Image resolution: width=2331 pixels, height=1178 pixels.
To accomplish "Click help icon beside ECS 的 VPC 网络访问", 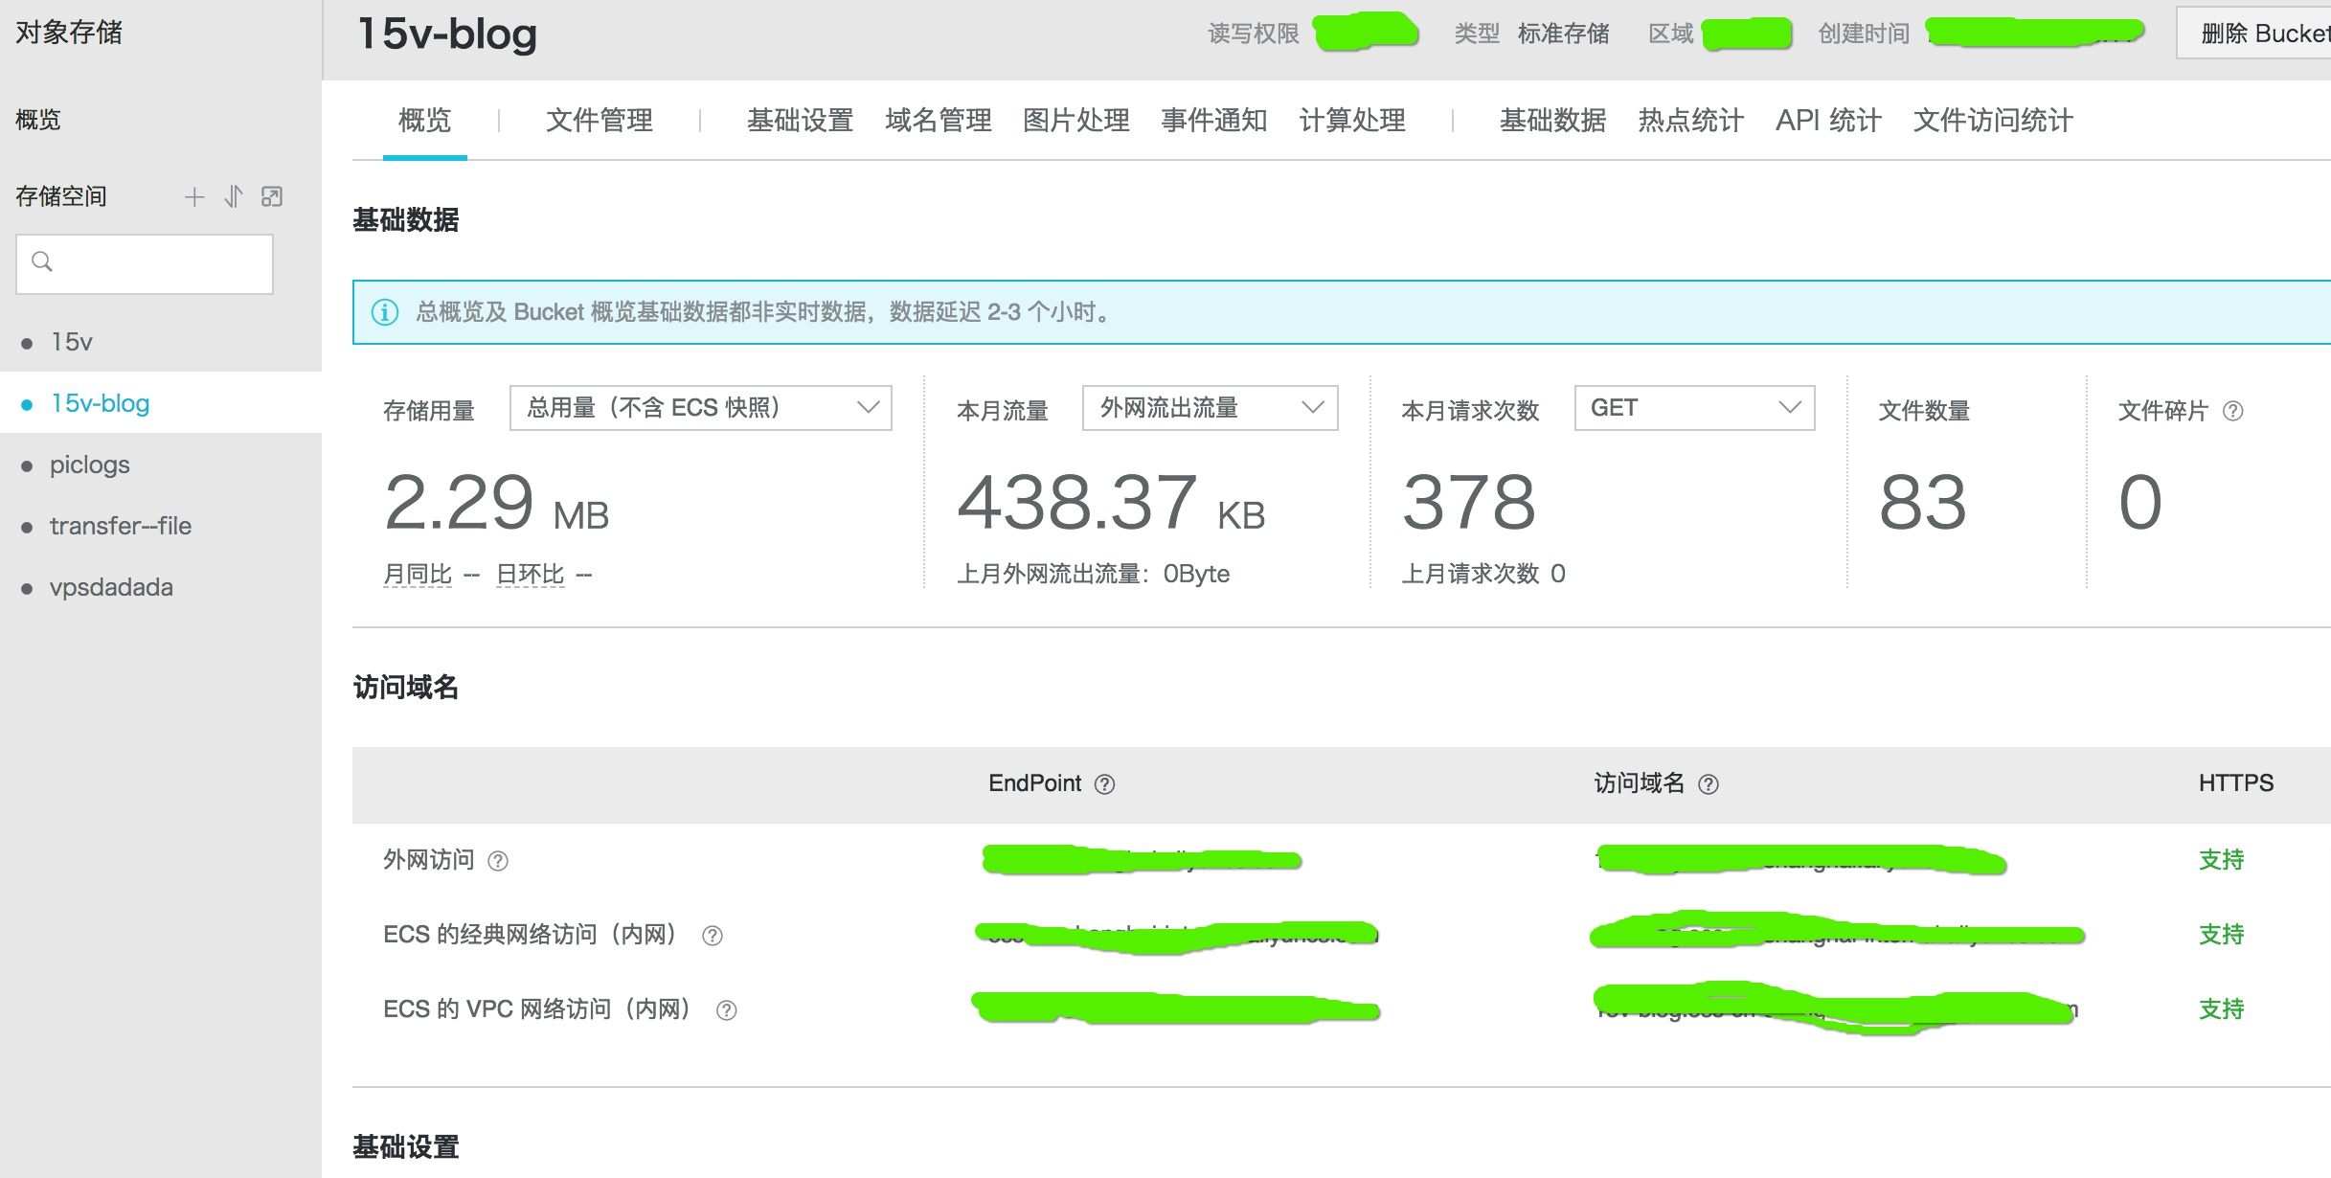I will (727, 1010).
